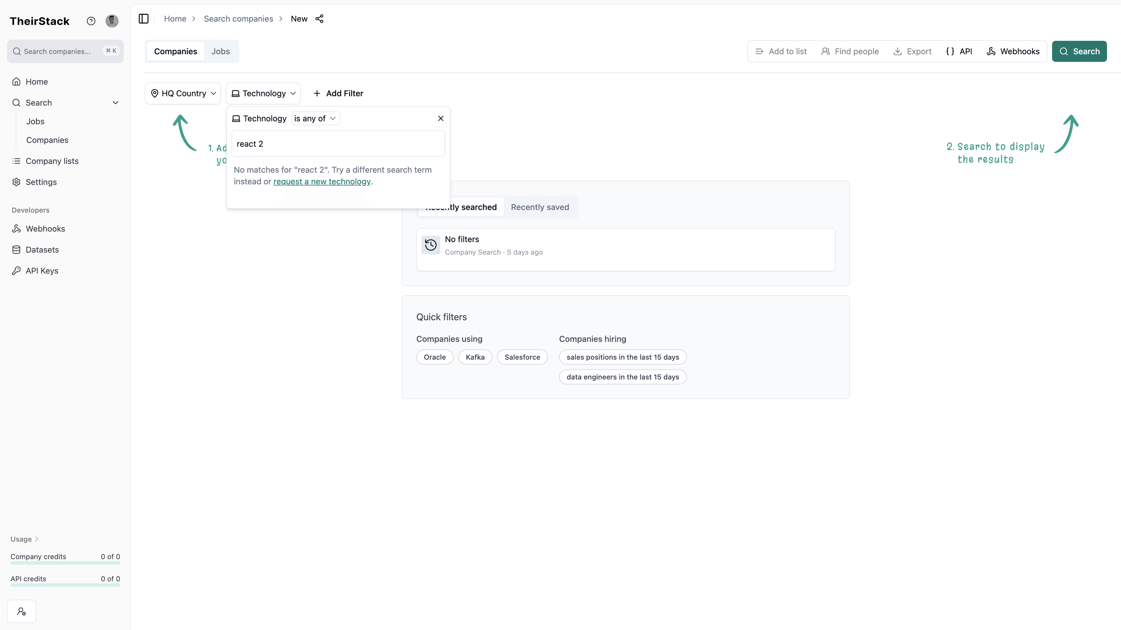Close the Technology filter popup
The height and width of the screenshot is (630, 1121).
pos(440,118)
